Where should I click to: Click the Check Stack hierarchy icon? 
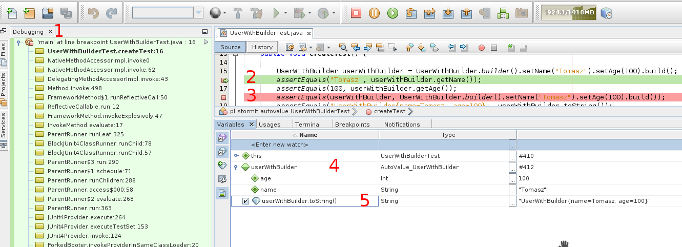(x=503, y=13)
